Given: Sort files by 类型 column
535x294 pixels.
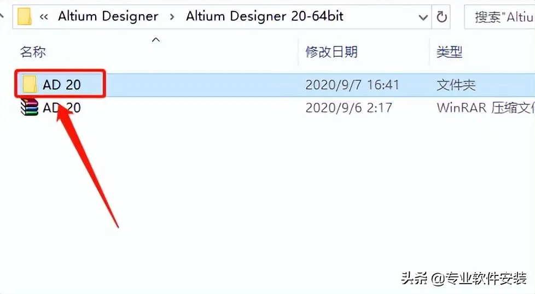Looking at the screenshot, I should [x=449, y=52].
